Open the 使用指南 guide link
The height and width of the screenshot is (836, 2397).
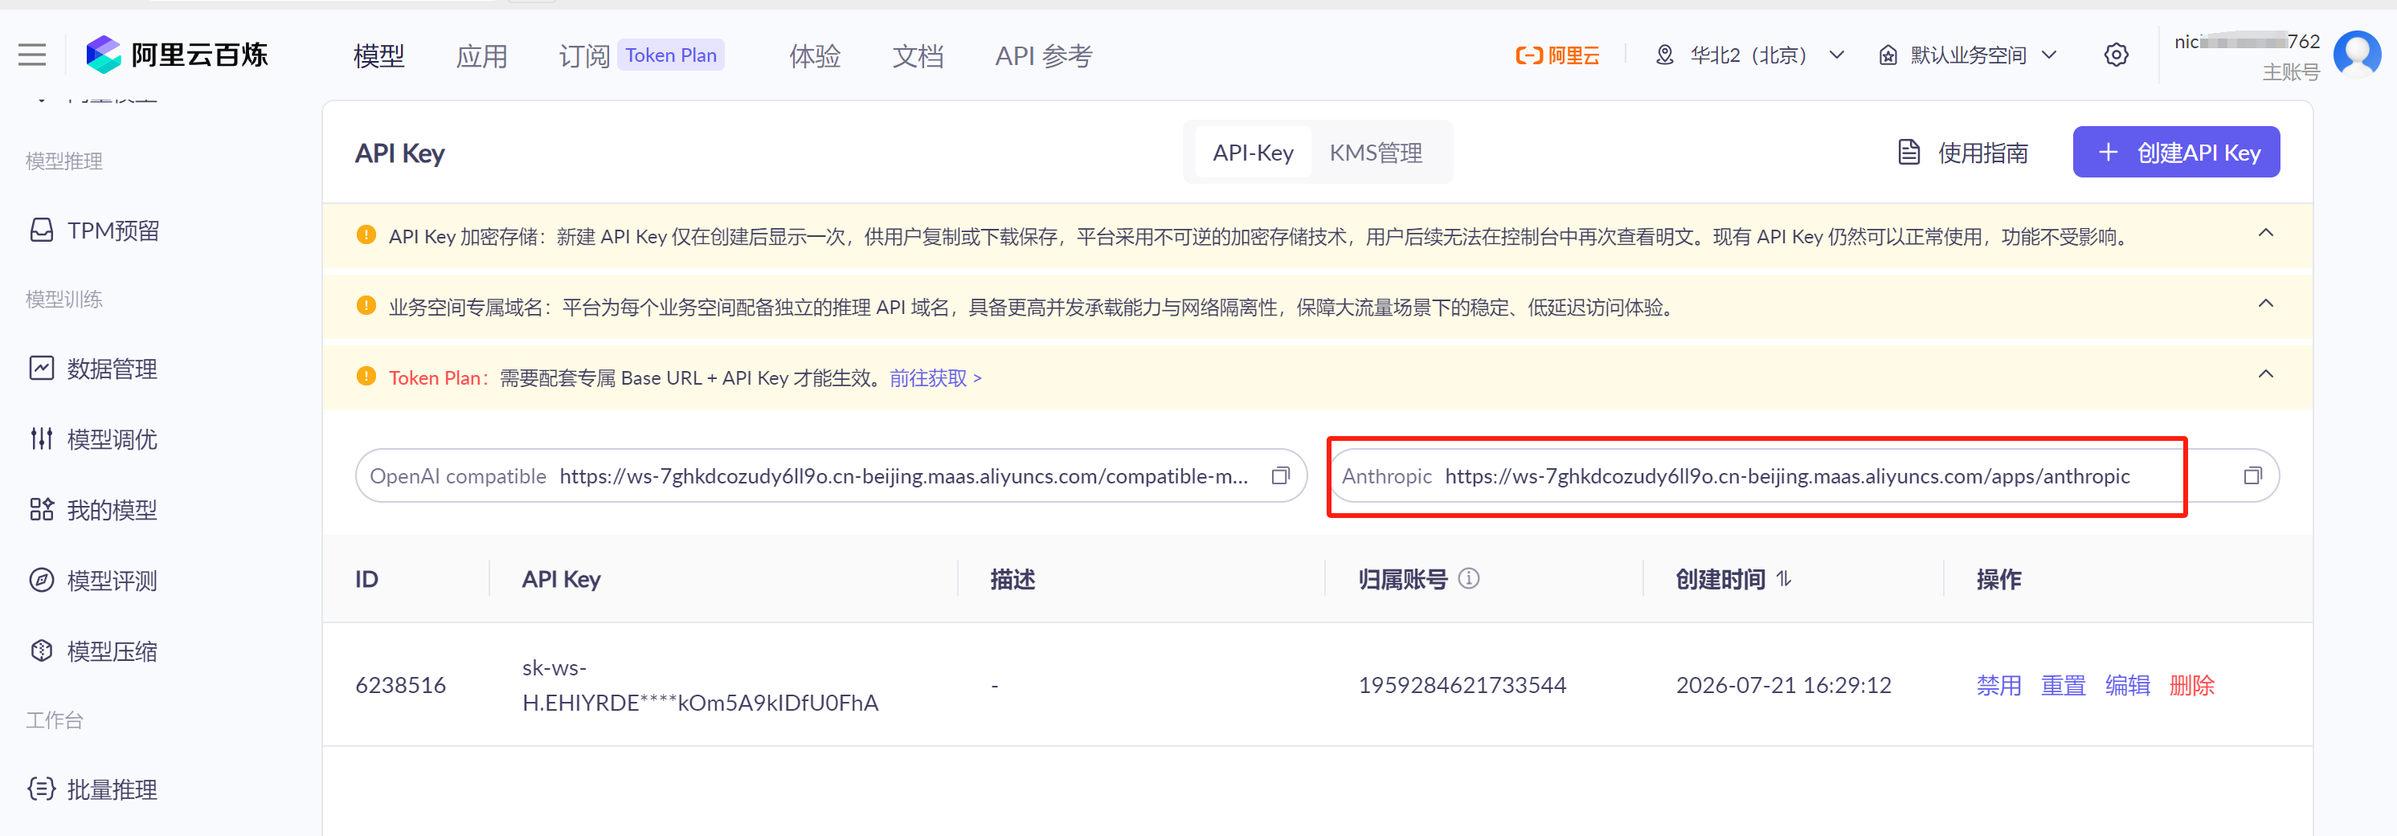1982,153
